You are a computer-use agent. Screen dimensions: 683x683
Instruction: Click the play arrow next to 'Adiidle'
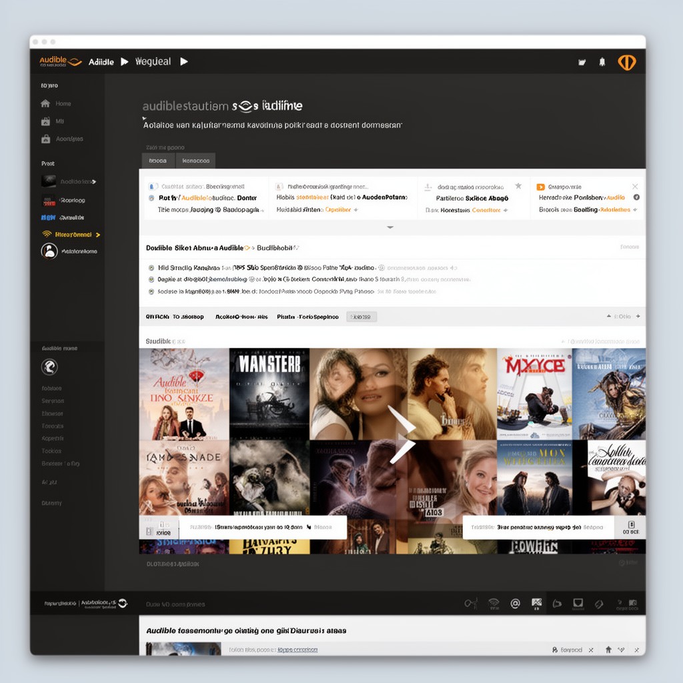click(x=125, y=61)
